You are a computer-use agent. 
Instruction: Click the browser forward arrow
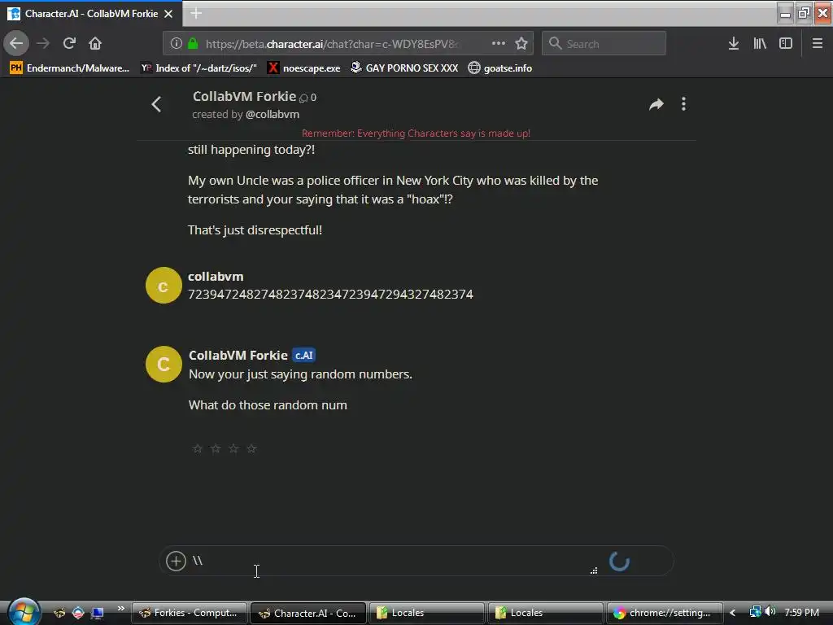pyautogui.click(x=43, y=43)
